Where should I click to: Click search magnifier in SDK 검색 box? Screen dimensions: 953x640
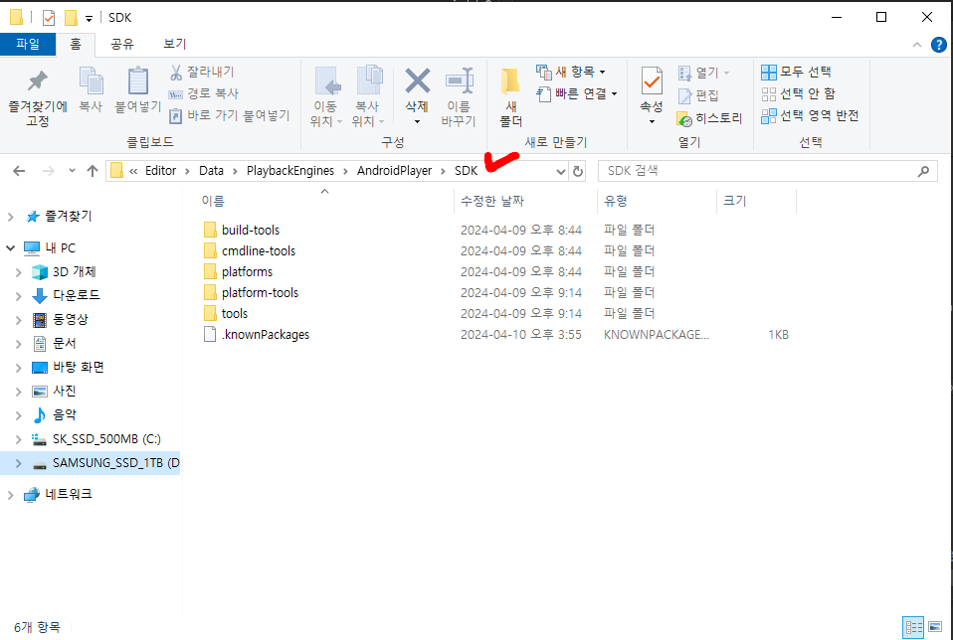(923, 171)
